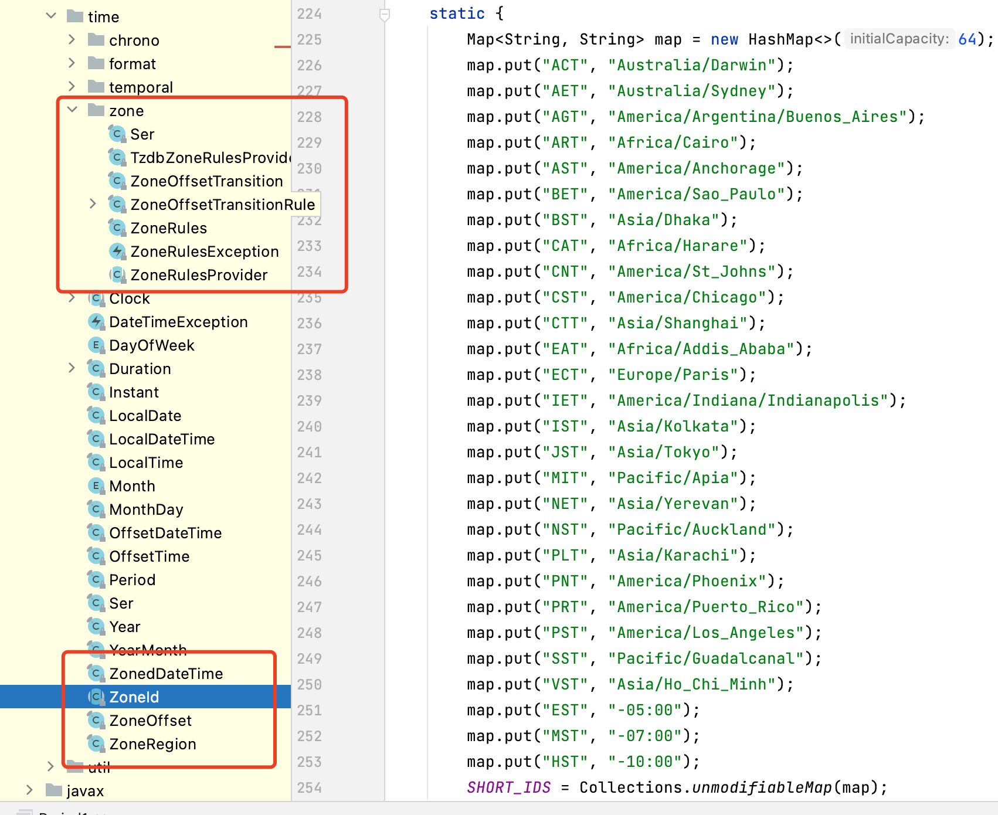Select ZoneOffset in the project tree
The image size is (998, 815).
coord(151,721)
